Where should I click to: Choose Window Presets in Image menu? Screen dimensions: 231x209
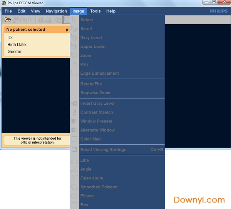coord(96,121)
